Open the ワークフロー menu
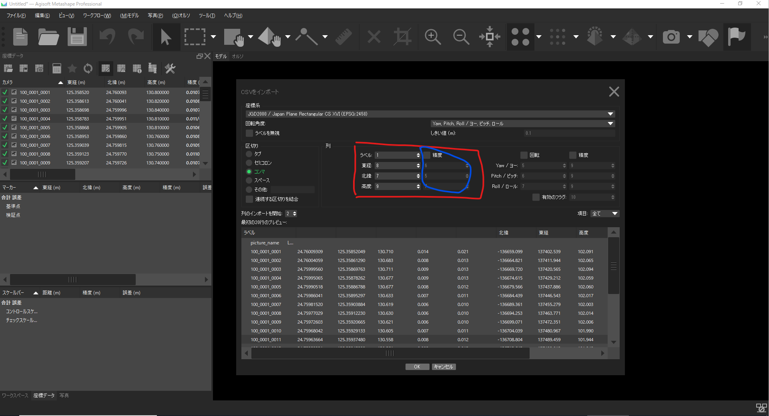Image resolution: width=769 pixels, height=416 pixels. point(97,16)
